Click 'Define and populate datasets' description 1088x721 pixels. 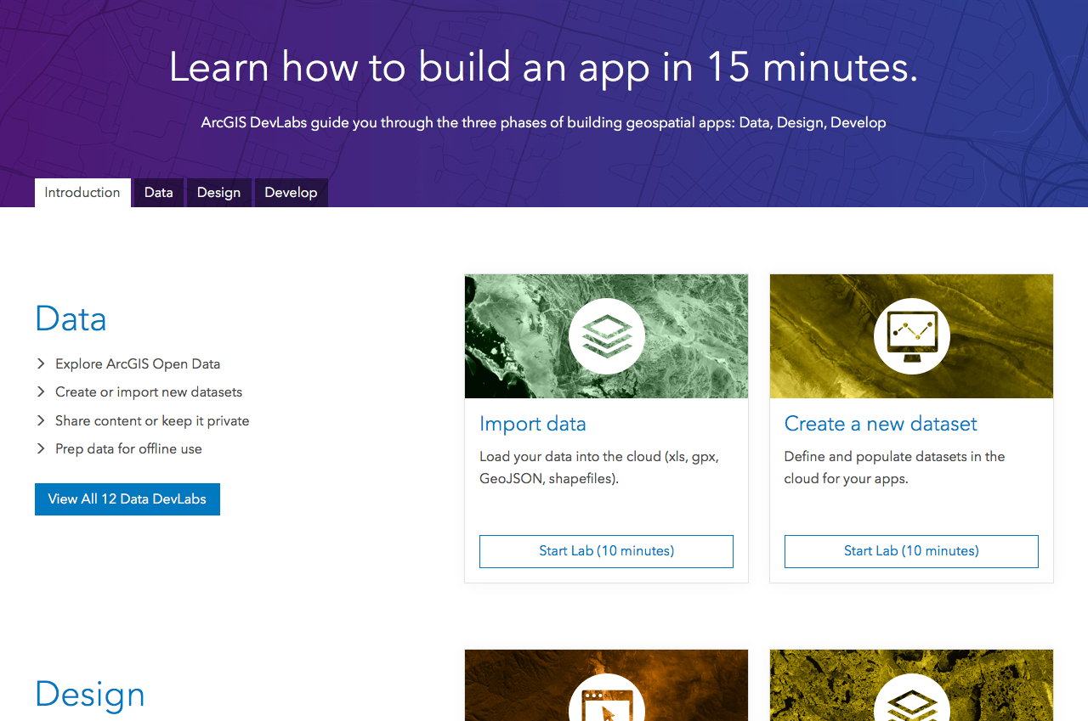click(894, 467)
